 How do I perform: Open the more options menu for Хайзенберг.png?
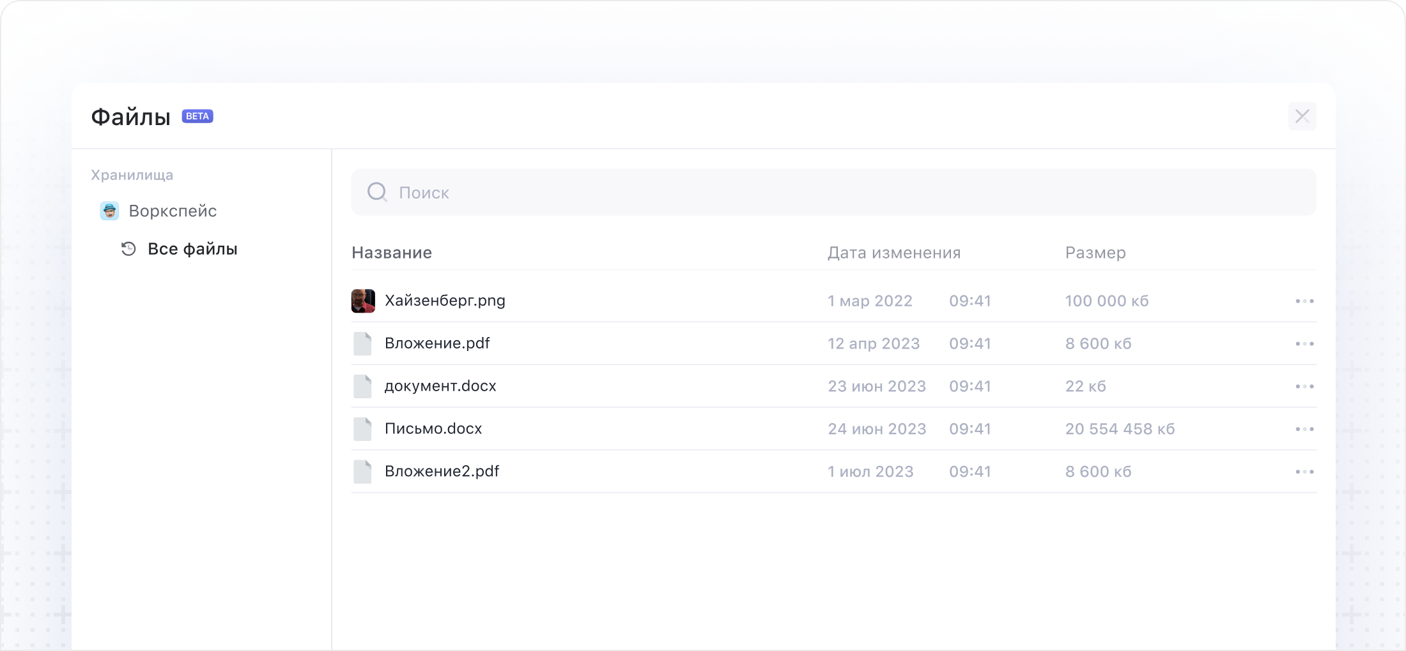click(1304, 301)
